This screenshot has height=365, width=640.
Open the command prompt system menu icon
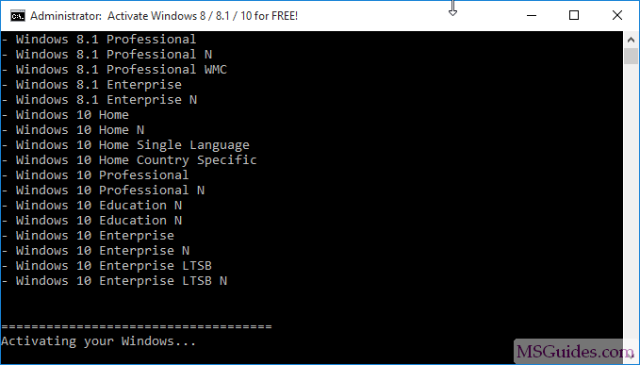tap(18, 16)
